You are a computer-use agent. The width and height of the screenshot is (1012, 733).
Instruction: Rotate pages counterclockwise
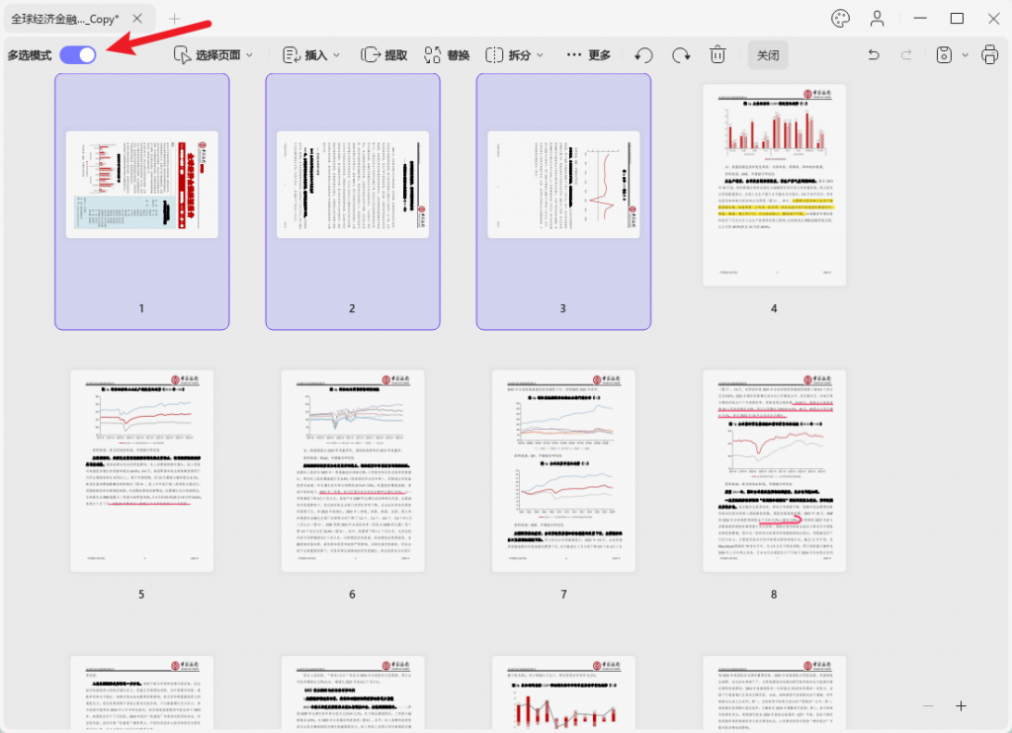(x=643, y=55)
